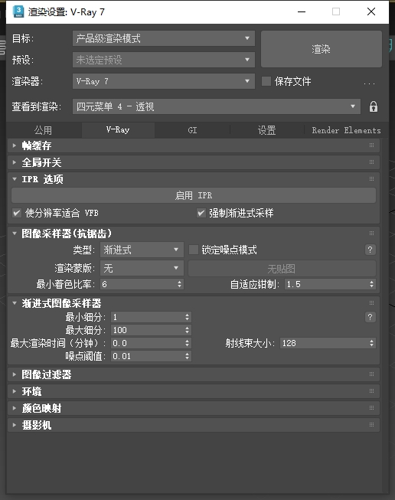Click the 启用 IPR button
Image resolution: width=395 pixels, height=500 pixels.
194,195
